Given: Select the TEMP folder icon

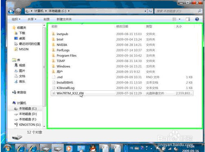Looking at the screenshot, I should 54,61.
